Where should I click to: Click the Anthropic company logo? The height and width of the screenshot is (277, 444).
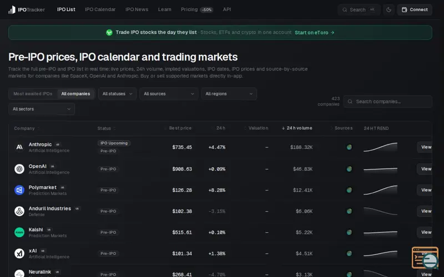coord(19,147)
